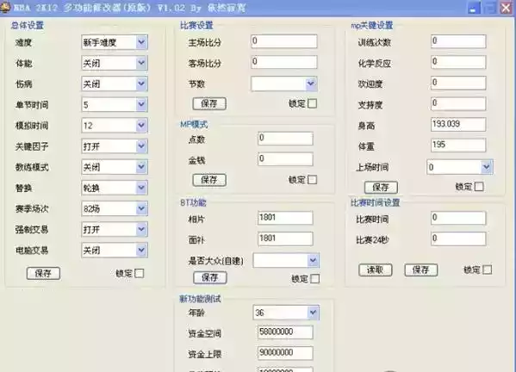Focus the 训练次数 input field
Viewport: 516px width, 372px height.
[458, 41]
